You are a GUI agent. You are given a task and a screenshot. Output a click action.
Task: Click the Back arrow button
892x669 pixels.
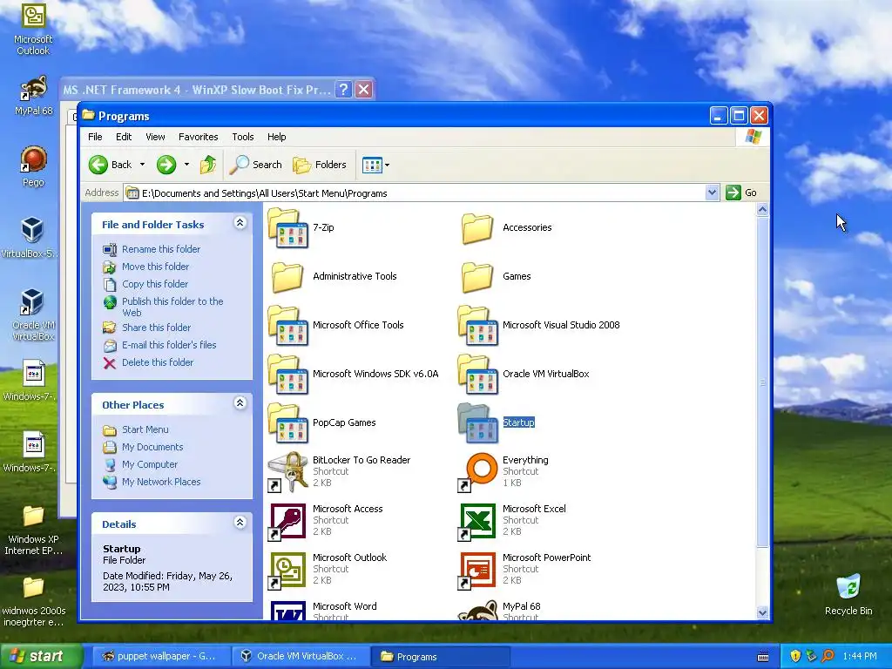(111, 165)
